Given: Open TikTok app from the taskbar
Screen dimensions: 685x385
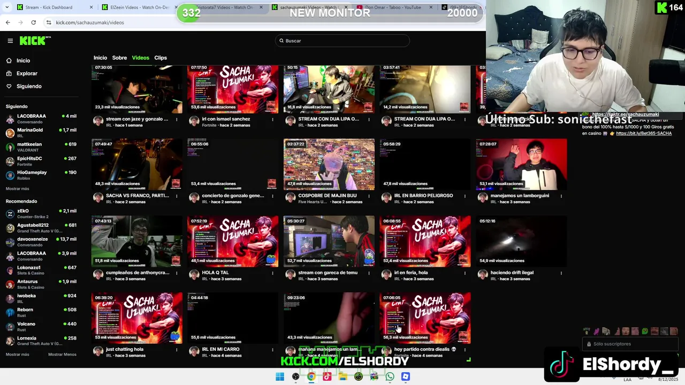Looking at the screenshot, I should click(x=327, y=376).
